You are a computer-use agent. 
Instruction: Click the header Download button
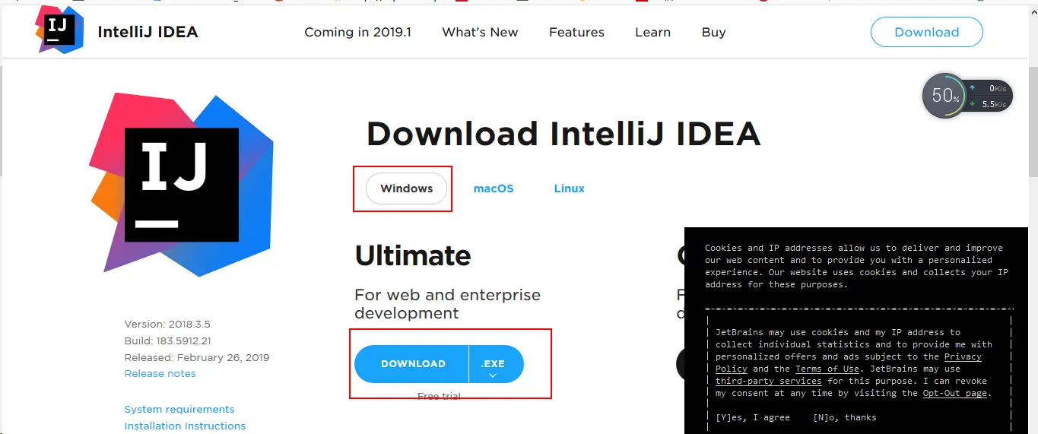point(926,32)
